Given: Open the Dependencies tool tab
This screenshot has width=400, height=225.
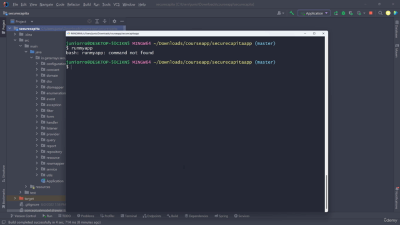Looking at the screenshot, I should (x=196, y=216).
